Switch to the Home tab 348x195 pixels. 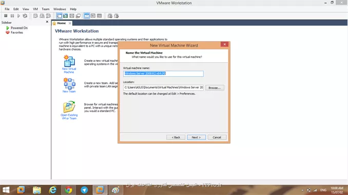tap(61, 23)
